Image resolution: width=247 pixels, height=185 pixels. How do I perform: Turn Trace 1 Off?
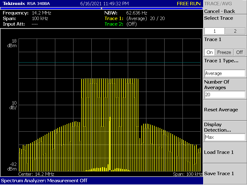(239, 52)
